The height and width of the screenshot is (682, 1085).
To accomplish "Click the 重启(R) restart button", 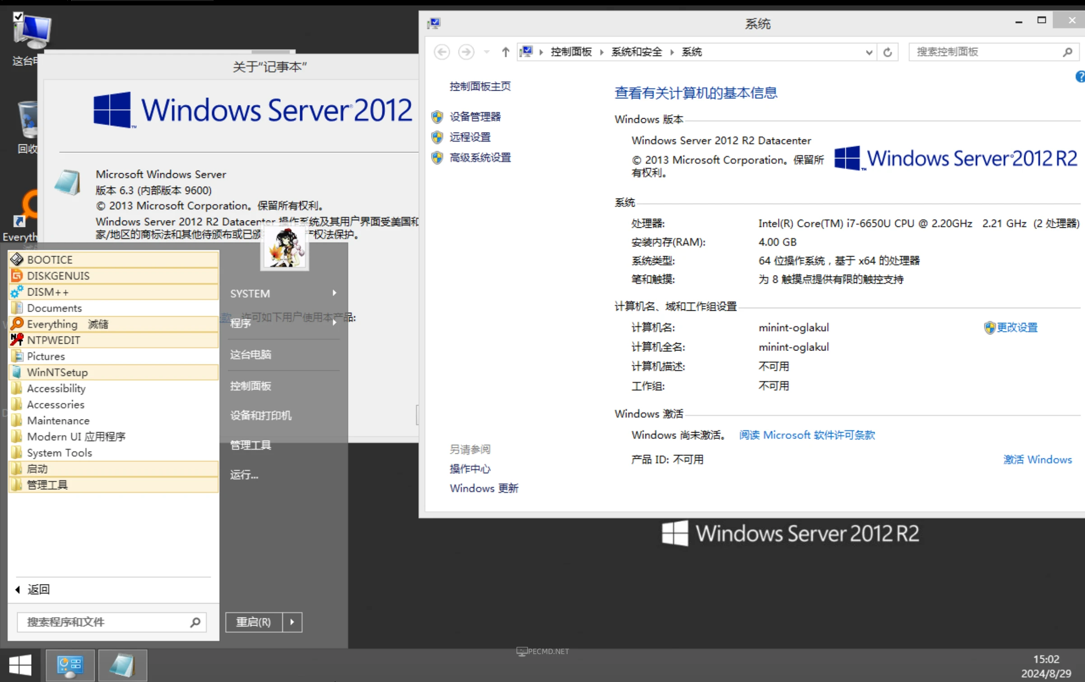I will click(254, 622).
